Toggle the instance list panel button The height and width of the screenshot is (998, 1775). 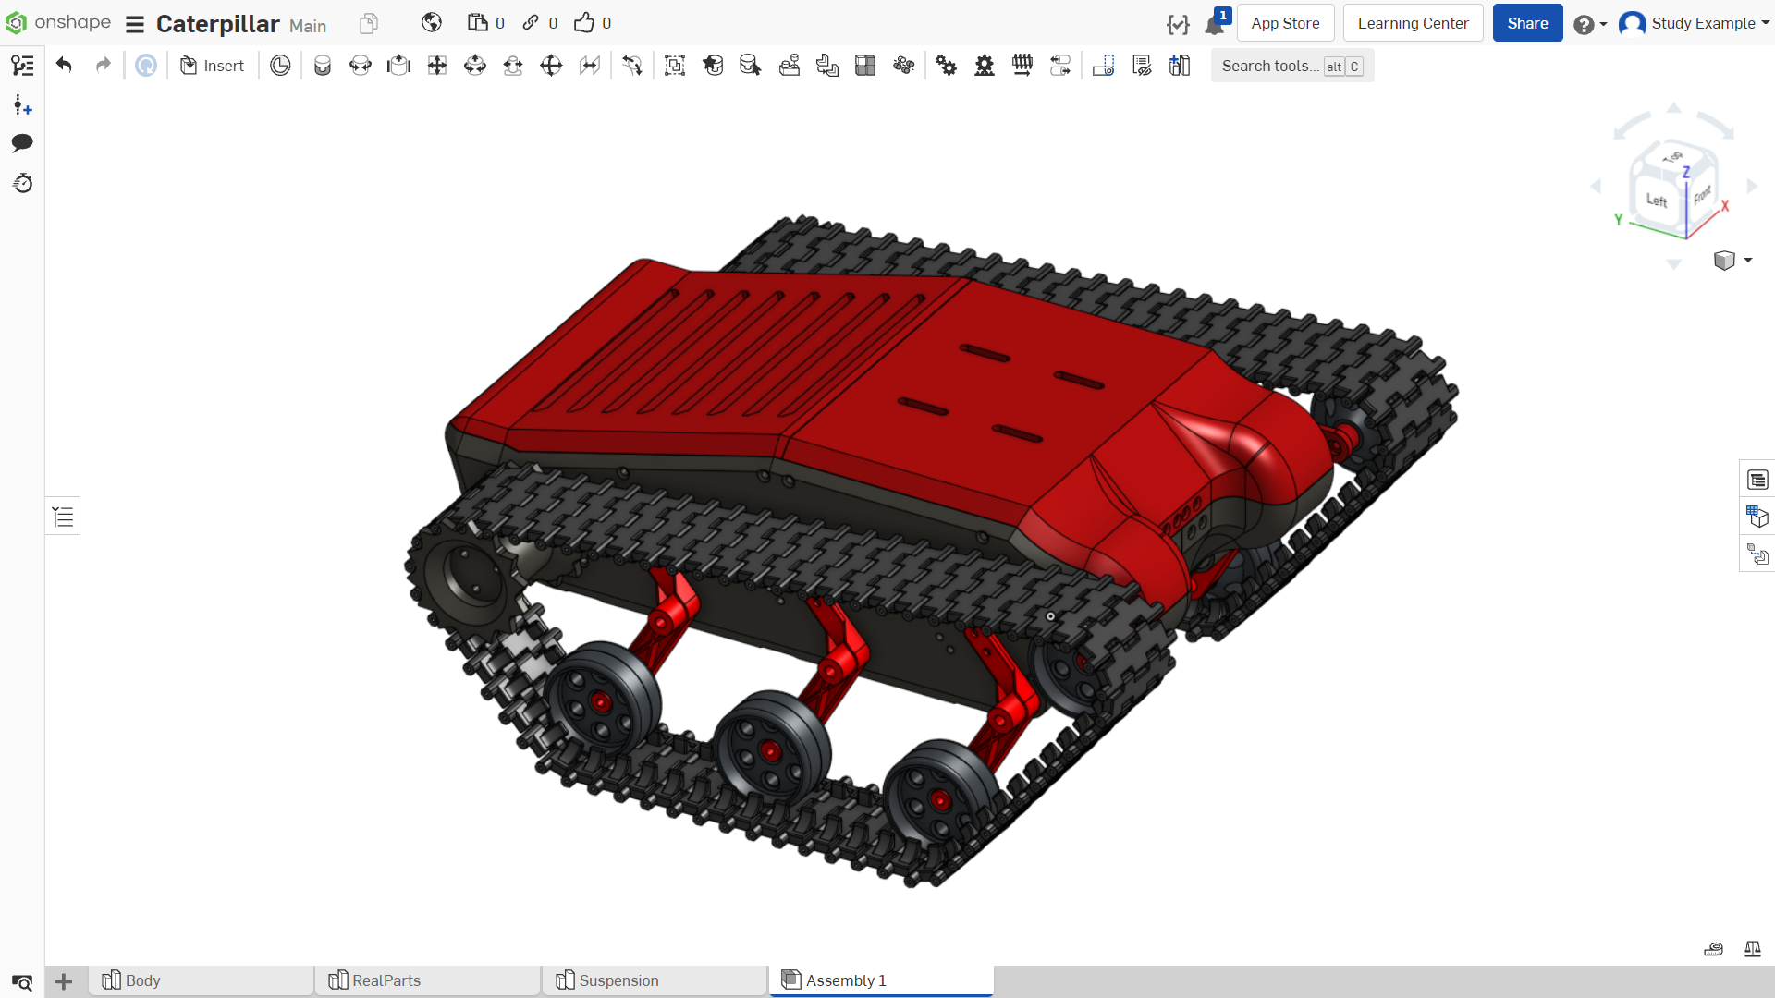coord(63,516)
